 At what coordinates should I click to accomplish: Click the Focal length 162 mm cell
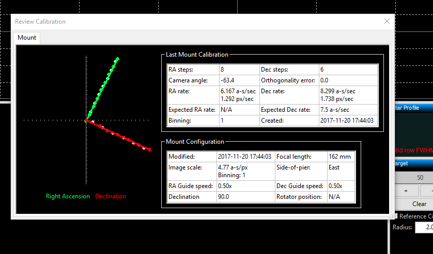(x=341, y=157)
